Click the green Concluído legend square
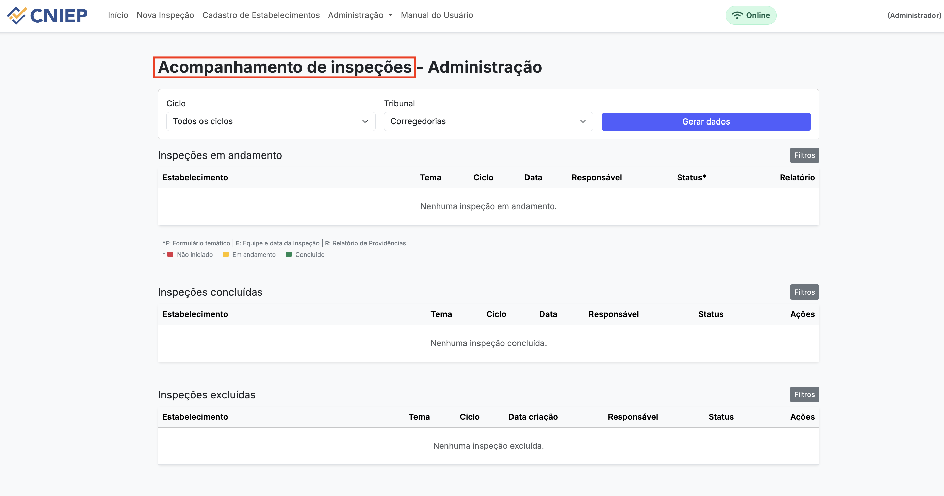This screenshot has height=496, width=944. click(289, 254)
